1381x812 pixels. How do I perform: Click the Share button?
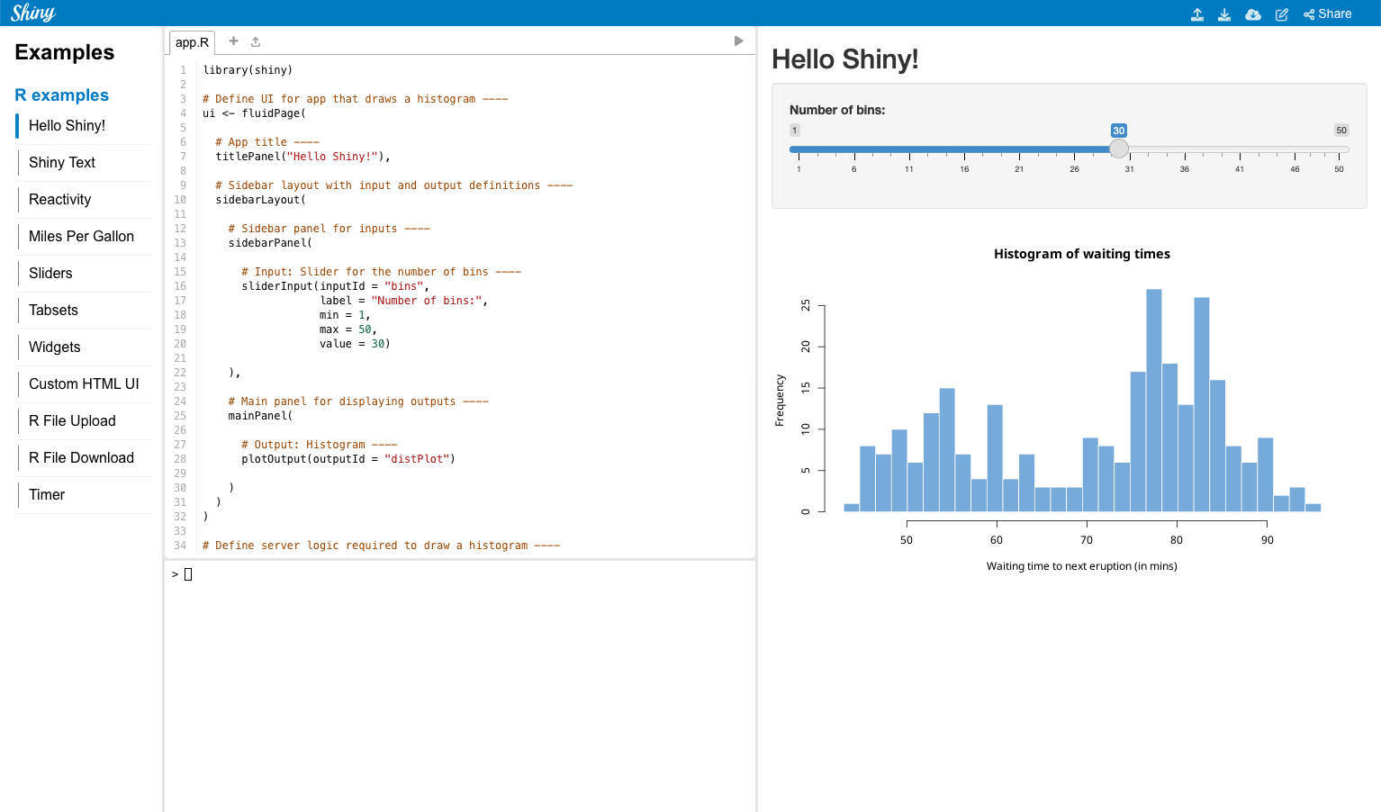1328,14
